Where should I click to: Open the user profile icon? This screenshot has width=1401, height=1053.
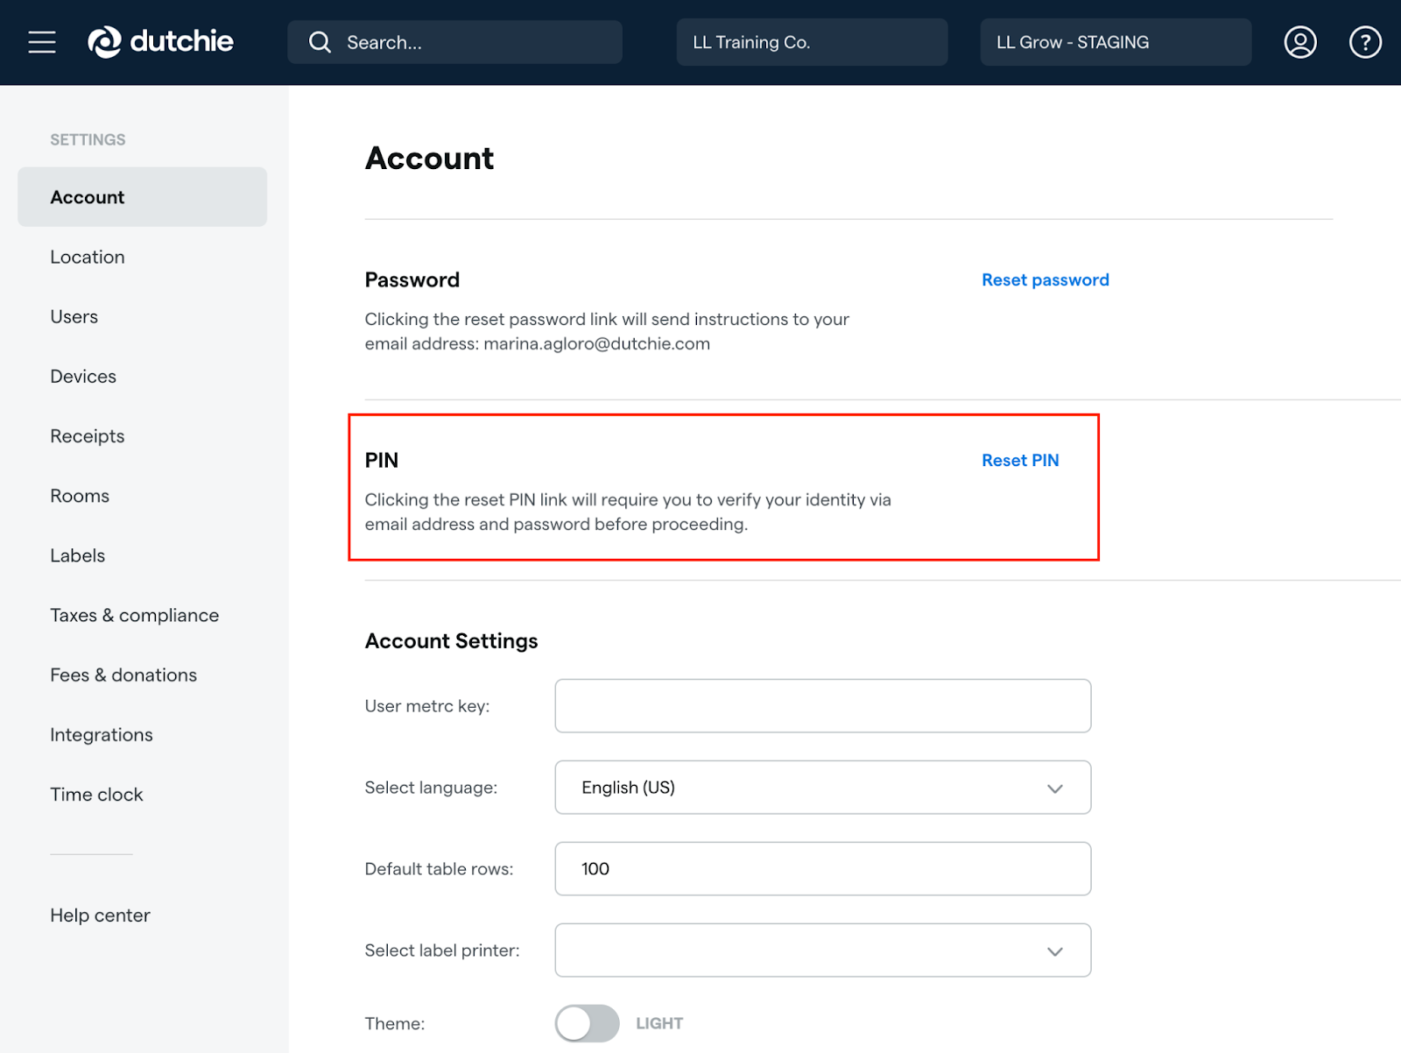[1299, 41]
